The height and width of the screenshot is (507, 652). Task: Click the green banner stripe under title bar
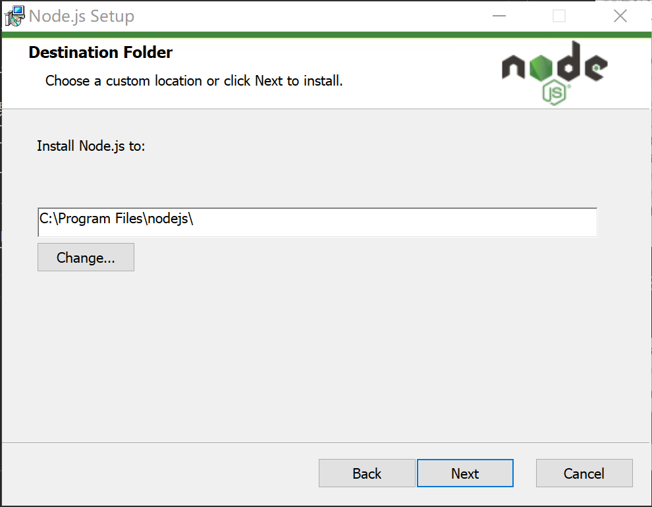click(x=326, y=34)
